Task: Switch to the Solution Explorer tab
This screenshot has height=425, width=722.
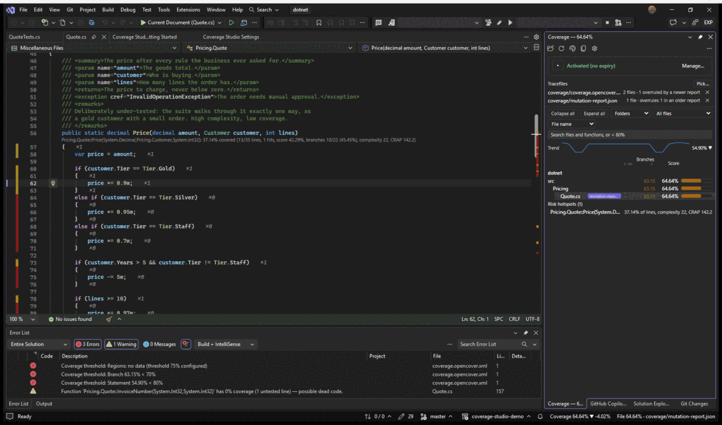Action: click(x=651, y=404)
